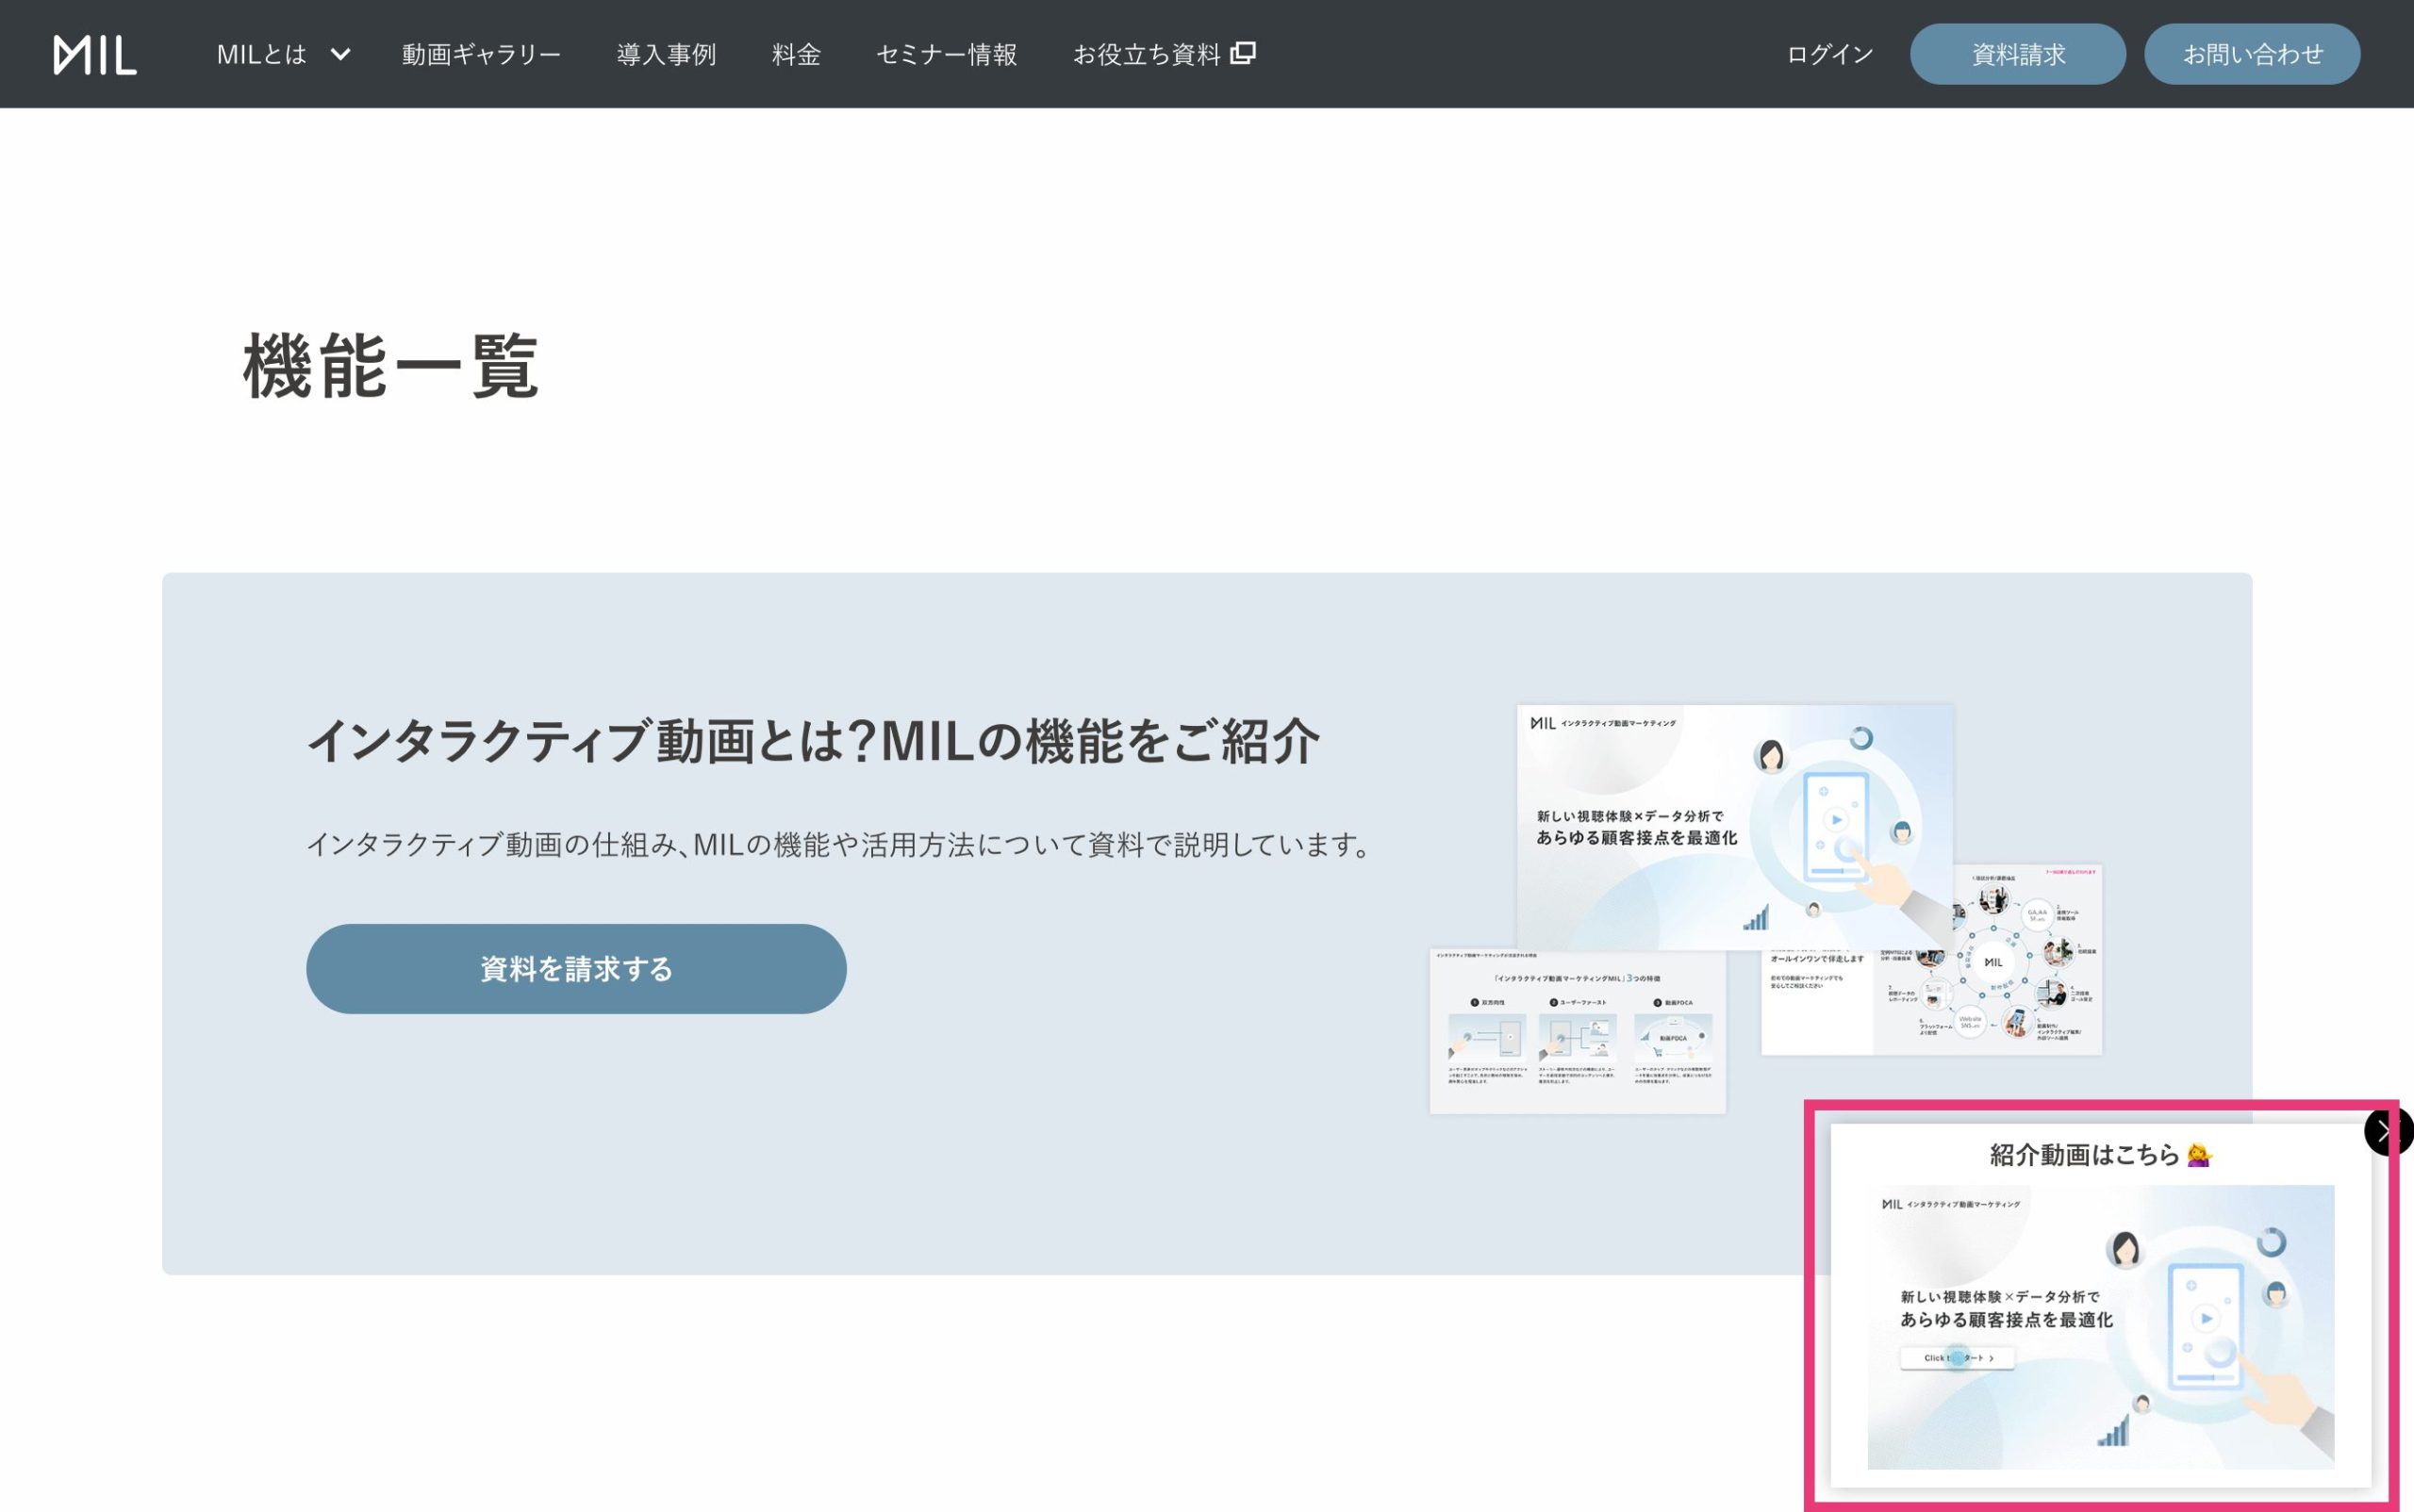Image resolution: width=2414 pixels, height=1512 pixels.
Task: Click the MIL logo in the header
Action: tap(95, 54)
